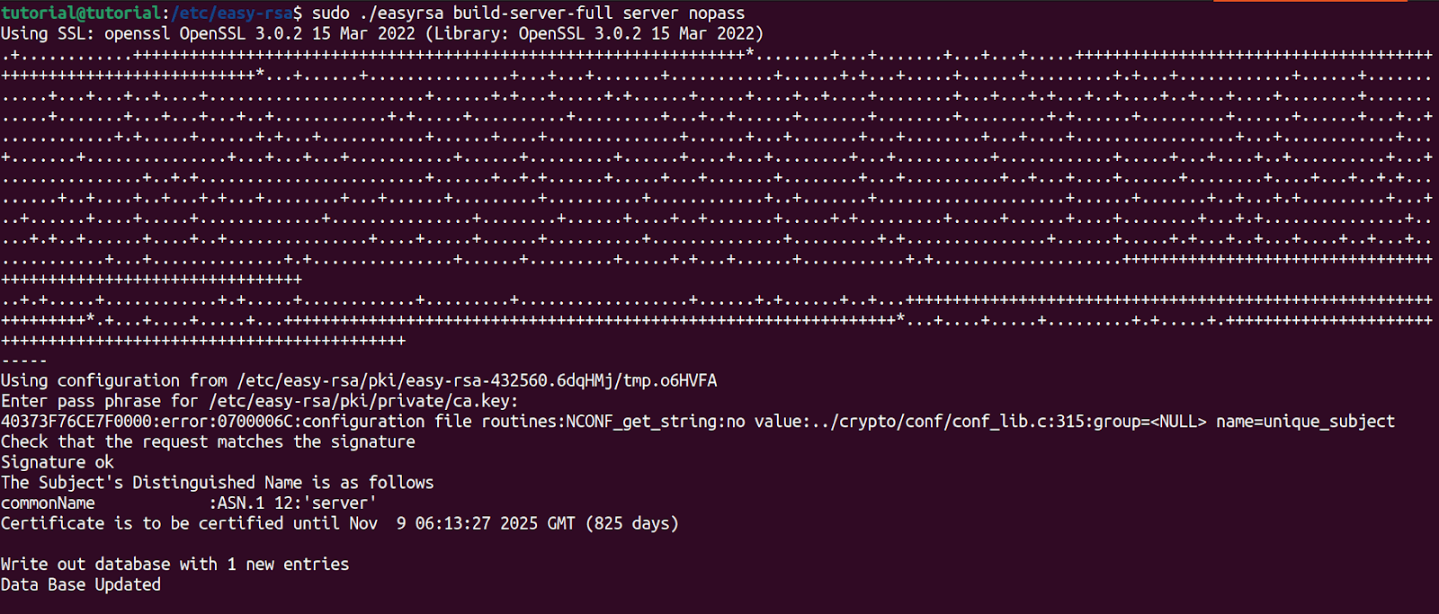This screenshot has width=1439, height=614.
Task: Click 'Write out database with 1 new entries'
Action: point(174,564)
